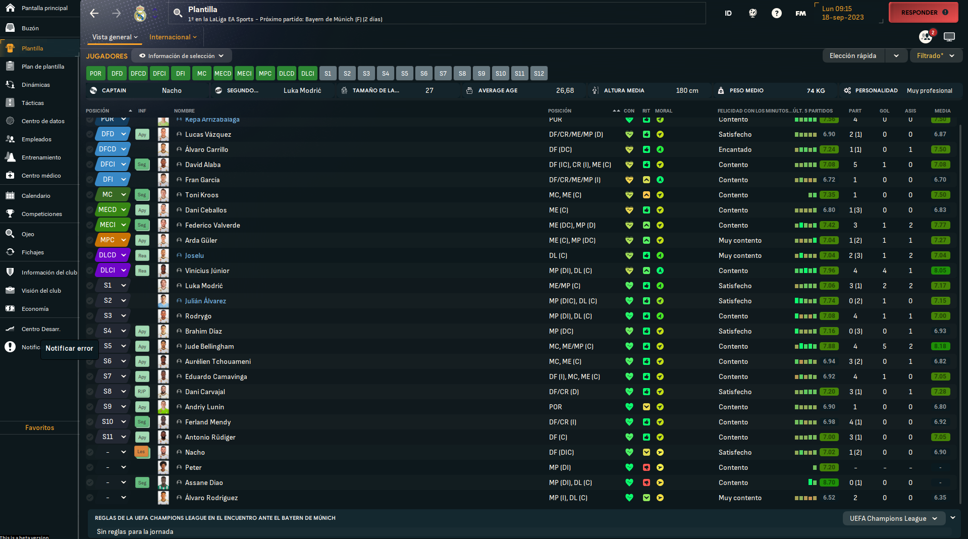Open Tácticas sidebar icon

[10, 103]
